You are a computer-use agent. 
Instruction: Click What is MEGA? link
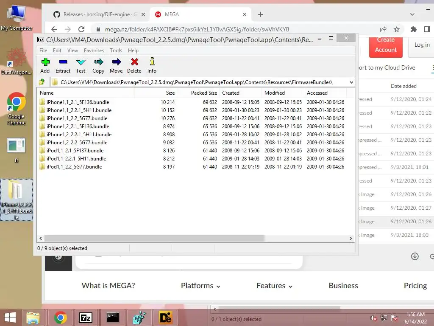click(108, 286)
